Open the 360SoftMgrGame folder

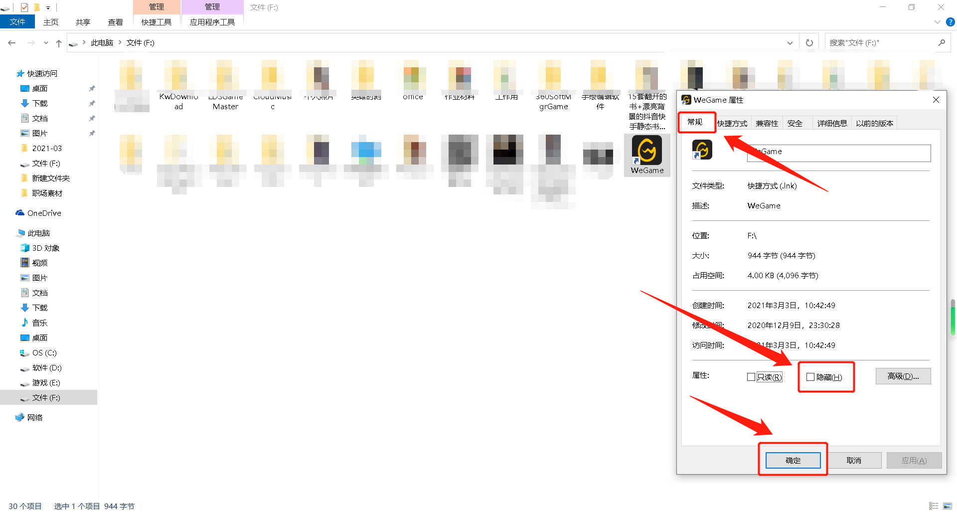[x=553, y=85]
